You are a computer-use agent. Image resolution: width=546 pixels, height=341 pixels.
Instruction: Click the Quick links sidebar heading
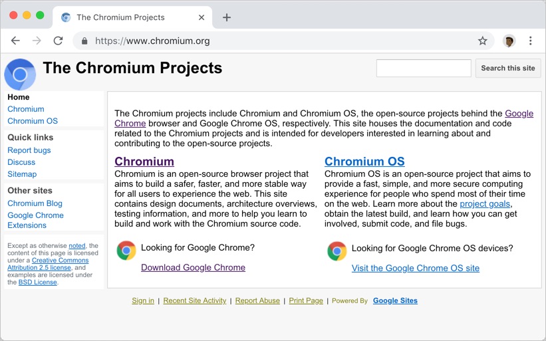[31, 138]
